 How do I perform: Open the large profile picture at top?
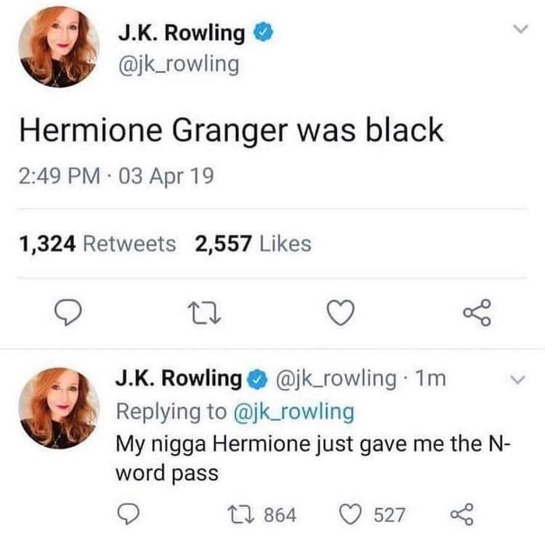tap(58, 47)
